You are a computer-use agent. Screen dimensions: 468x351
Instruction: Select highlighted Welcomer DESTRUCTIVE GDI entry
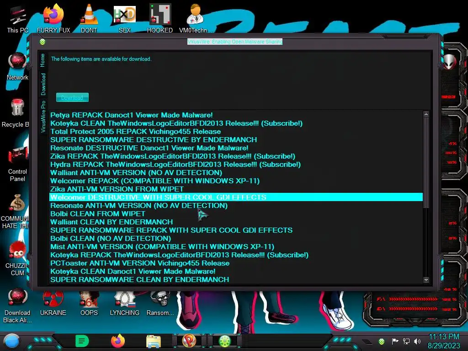point(236,197)
